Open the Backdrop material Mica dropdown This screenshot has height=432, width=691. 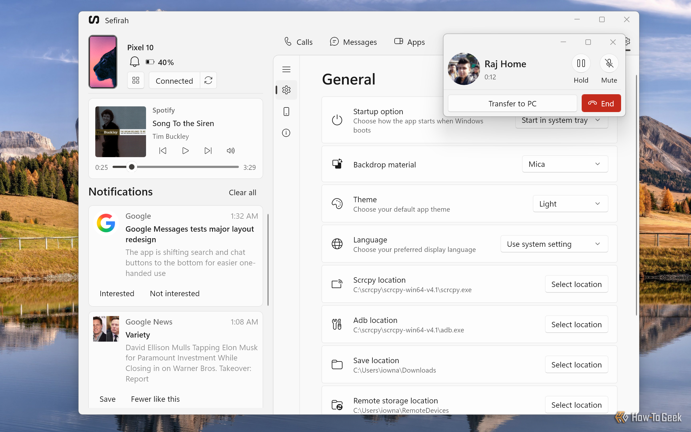(565, 164)
